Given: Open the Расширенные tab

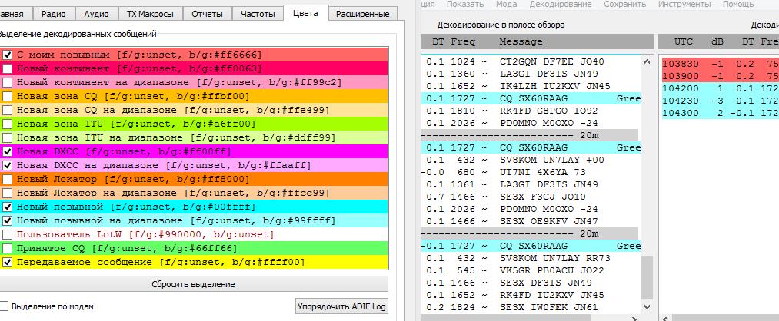Looking at the screenshot, I should (363, 13).
